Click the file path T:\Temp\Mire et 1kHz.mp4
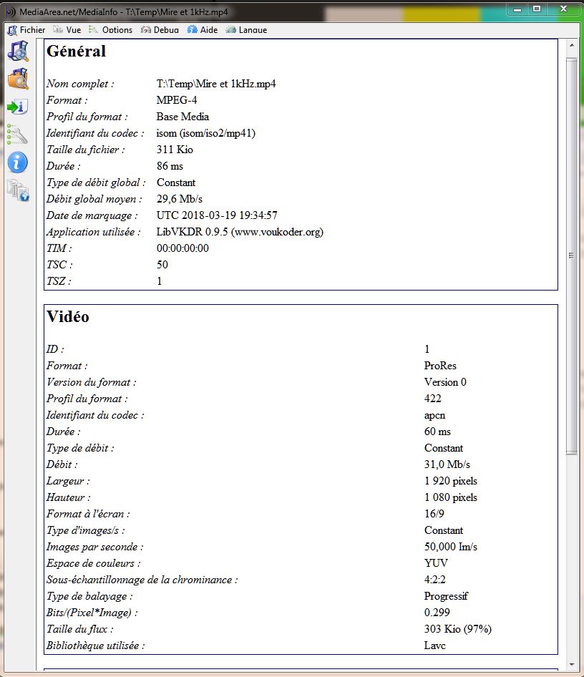Viewport: 584px width, 677px height. coord(216,84)
